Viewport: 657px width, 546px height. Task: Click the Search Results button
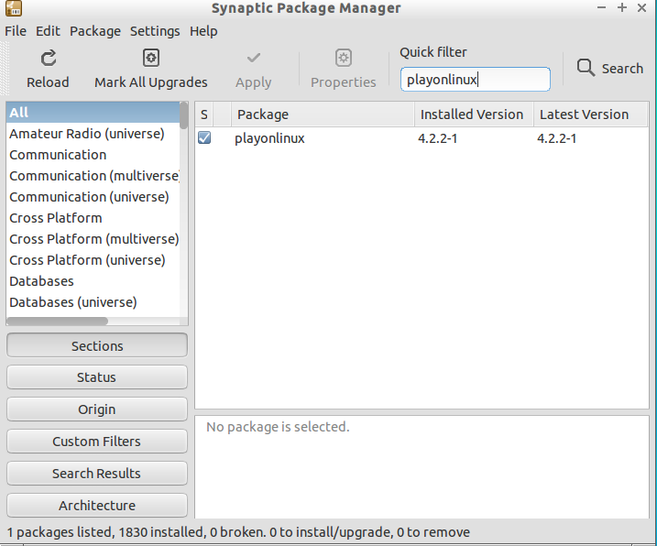click(x=97, y=473)
